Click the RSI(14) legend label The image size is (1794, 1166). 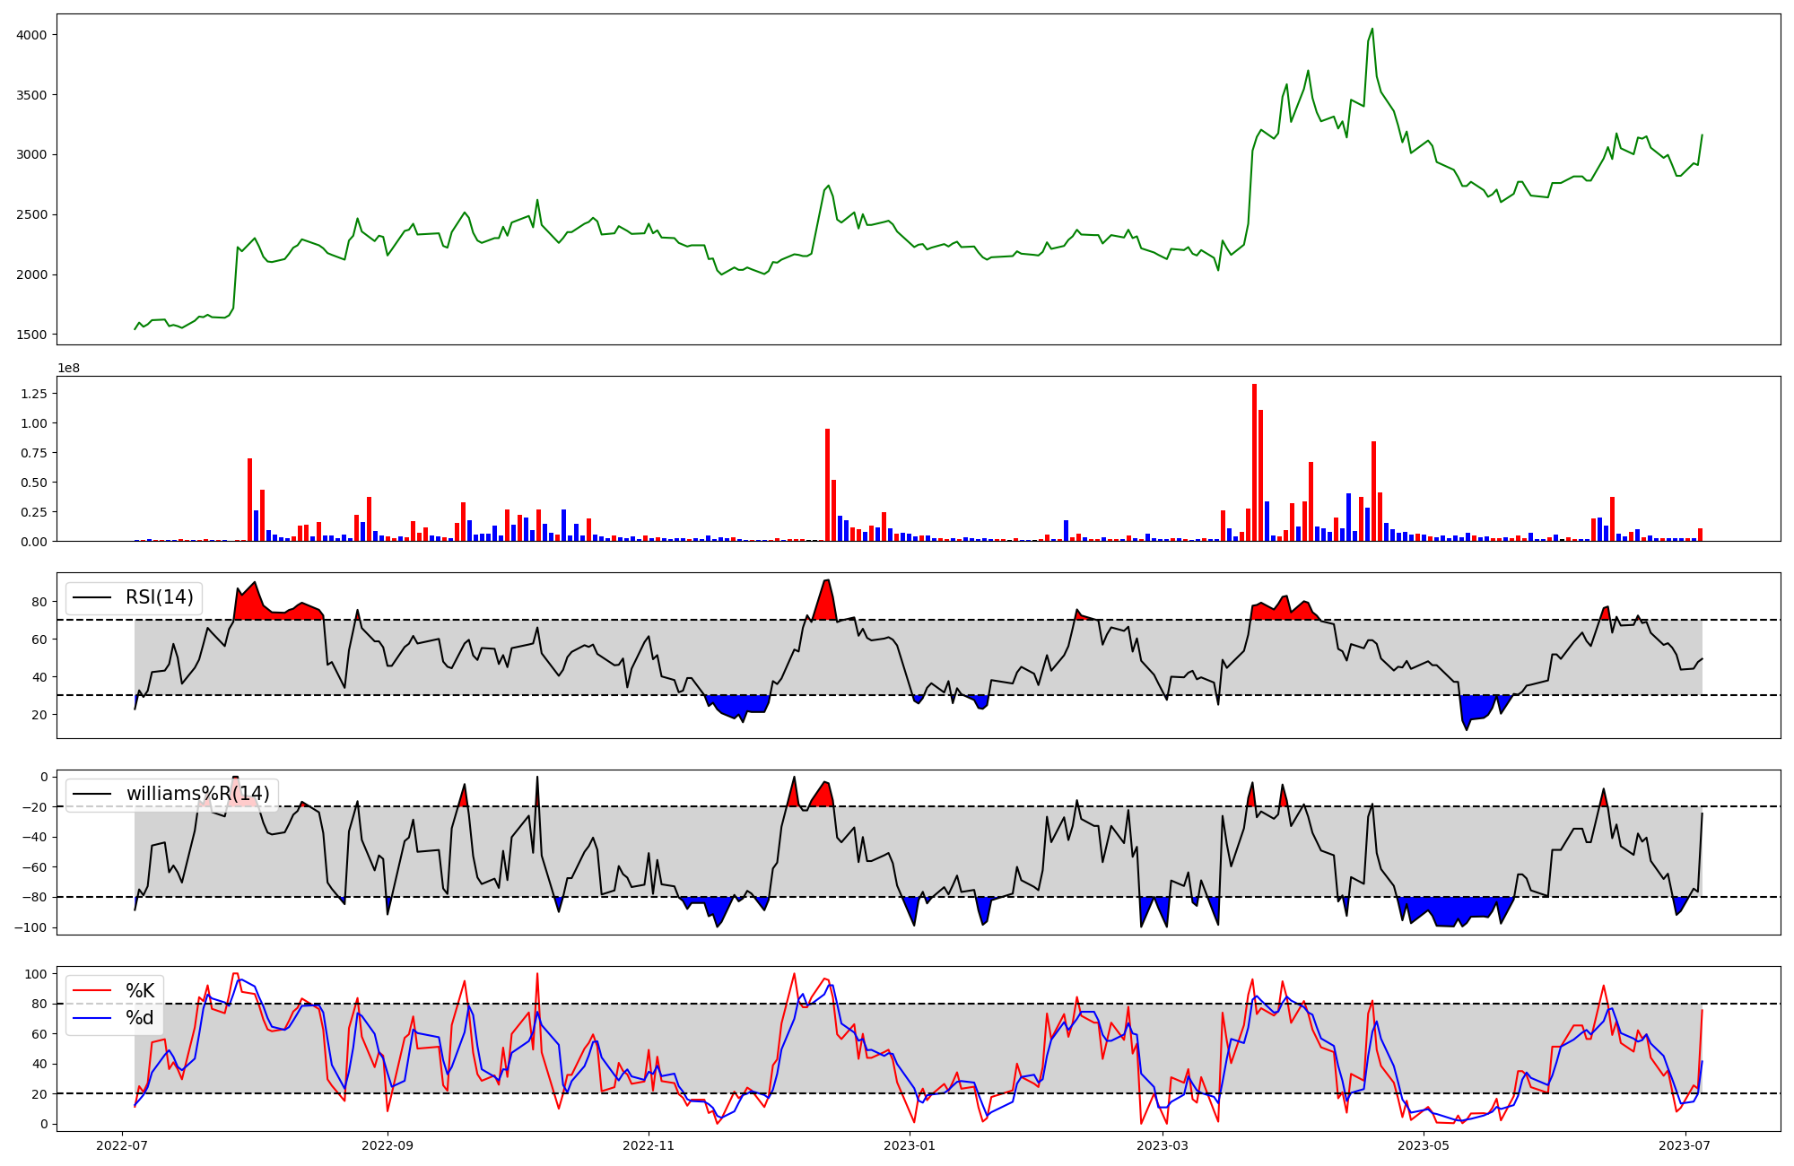tap(159, 597)
